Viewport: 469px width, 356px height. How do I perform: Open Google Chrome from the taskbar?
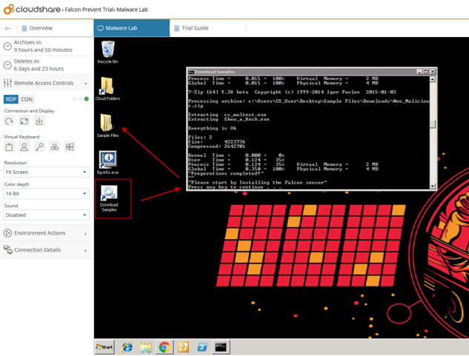(x=164, y=347)
